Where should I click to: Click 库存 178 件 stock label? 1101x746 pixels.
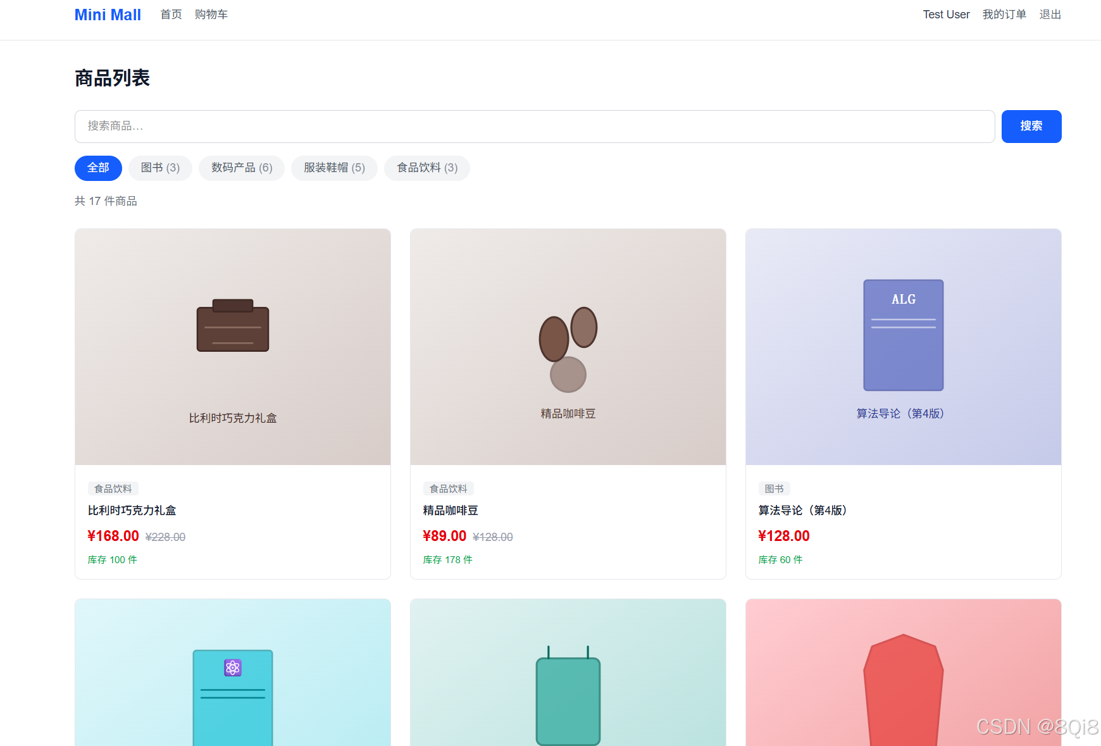448,560
